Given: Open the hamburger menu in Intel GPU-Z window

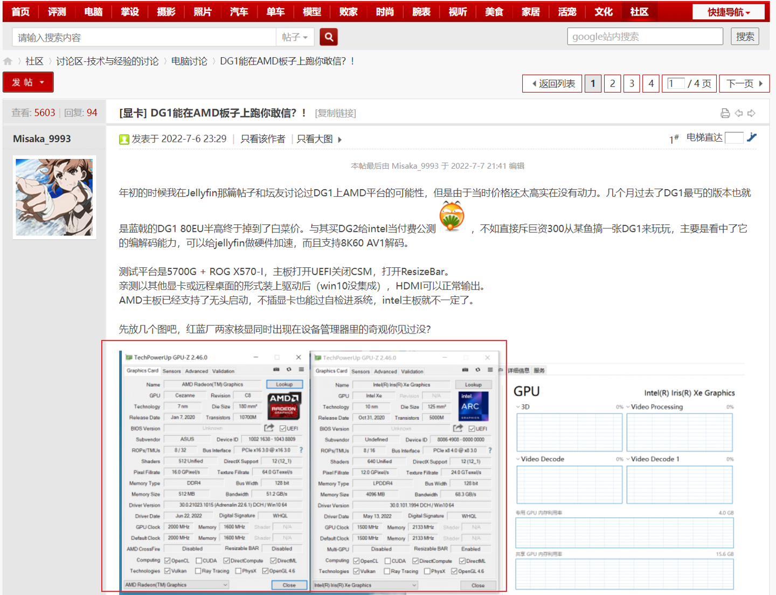Looking at the screenshot, I should pyautogui.click(x=490, y=370).
